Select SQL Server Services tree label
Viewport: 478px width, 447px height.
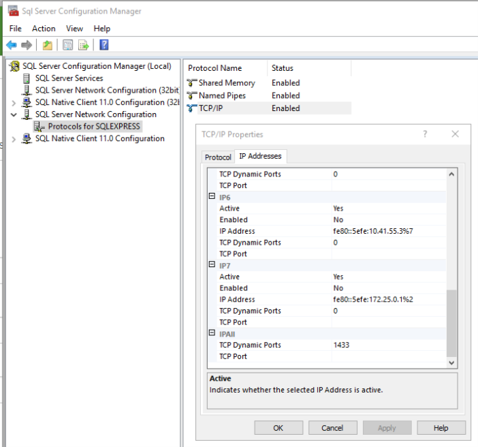(69, 78)
